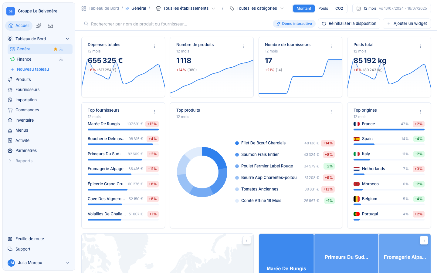Screen dimensions: 437x273
Task: Click the shared users icon on Finance
Action: pyautogui.click(x=61, y=59)
